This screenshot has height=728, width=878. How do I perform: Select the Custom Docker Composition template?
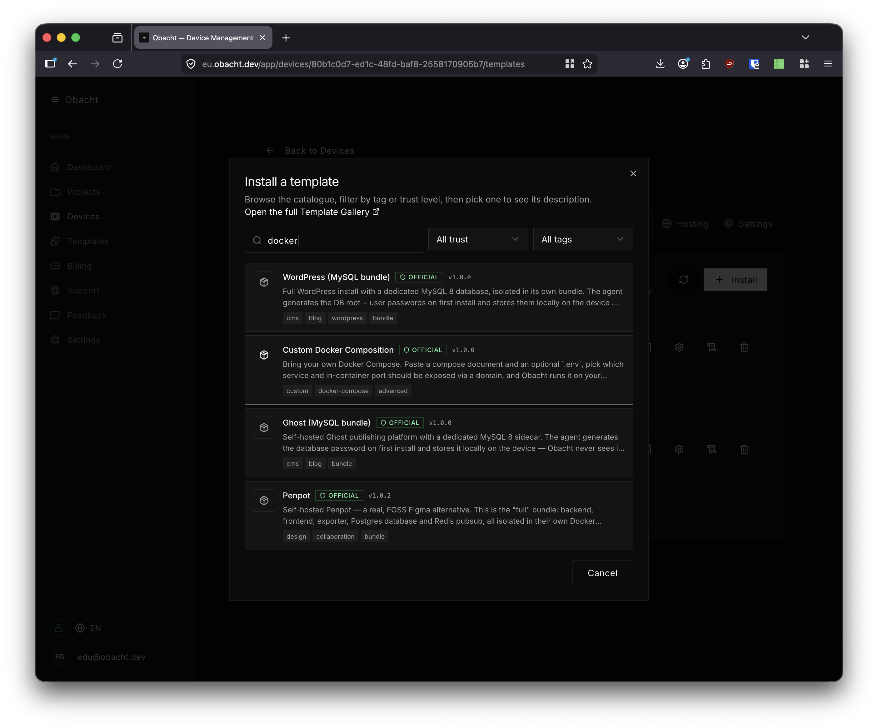439,370
